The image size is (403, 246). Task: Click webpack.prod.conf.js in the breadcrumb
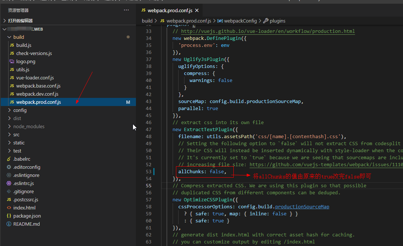(x=189, y=21)
